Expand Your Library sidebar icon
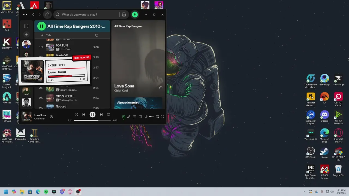Viewport: 349px width, 196px height. pyautogui.click(x=26, y=26)
